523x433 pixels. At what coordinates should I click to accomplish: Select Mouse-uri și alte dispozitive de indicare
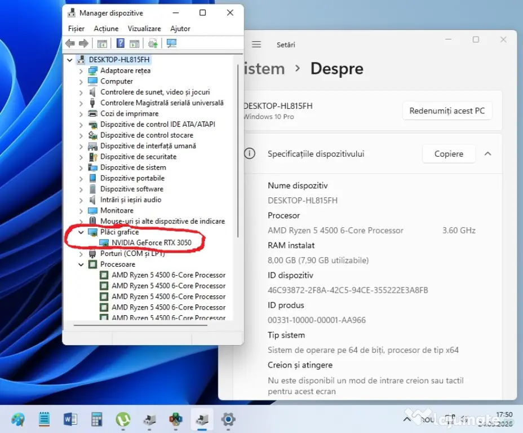(x=162, y=221)
